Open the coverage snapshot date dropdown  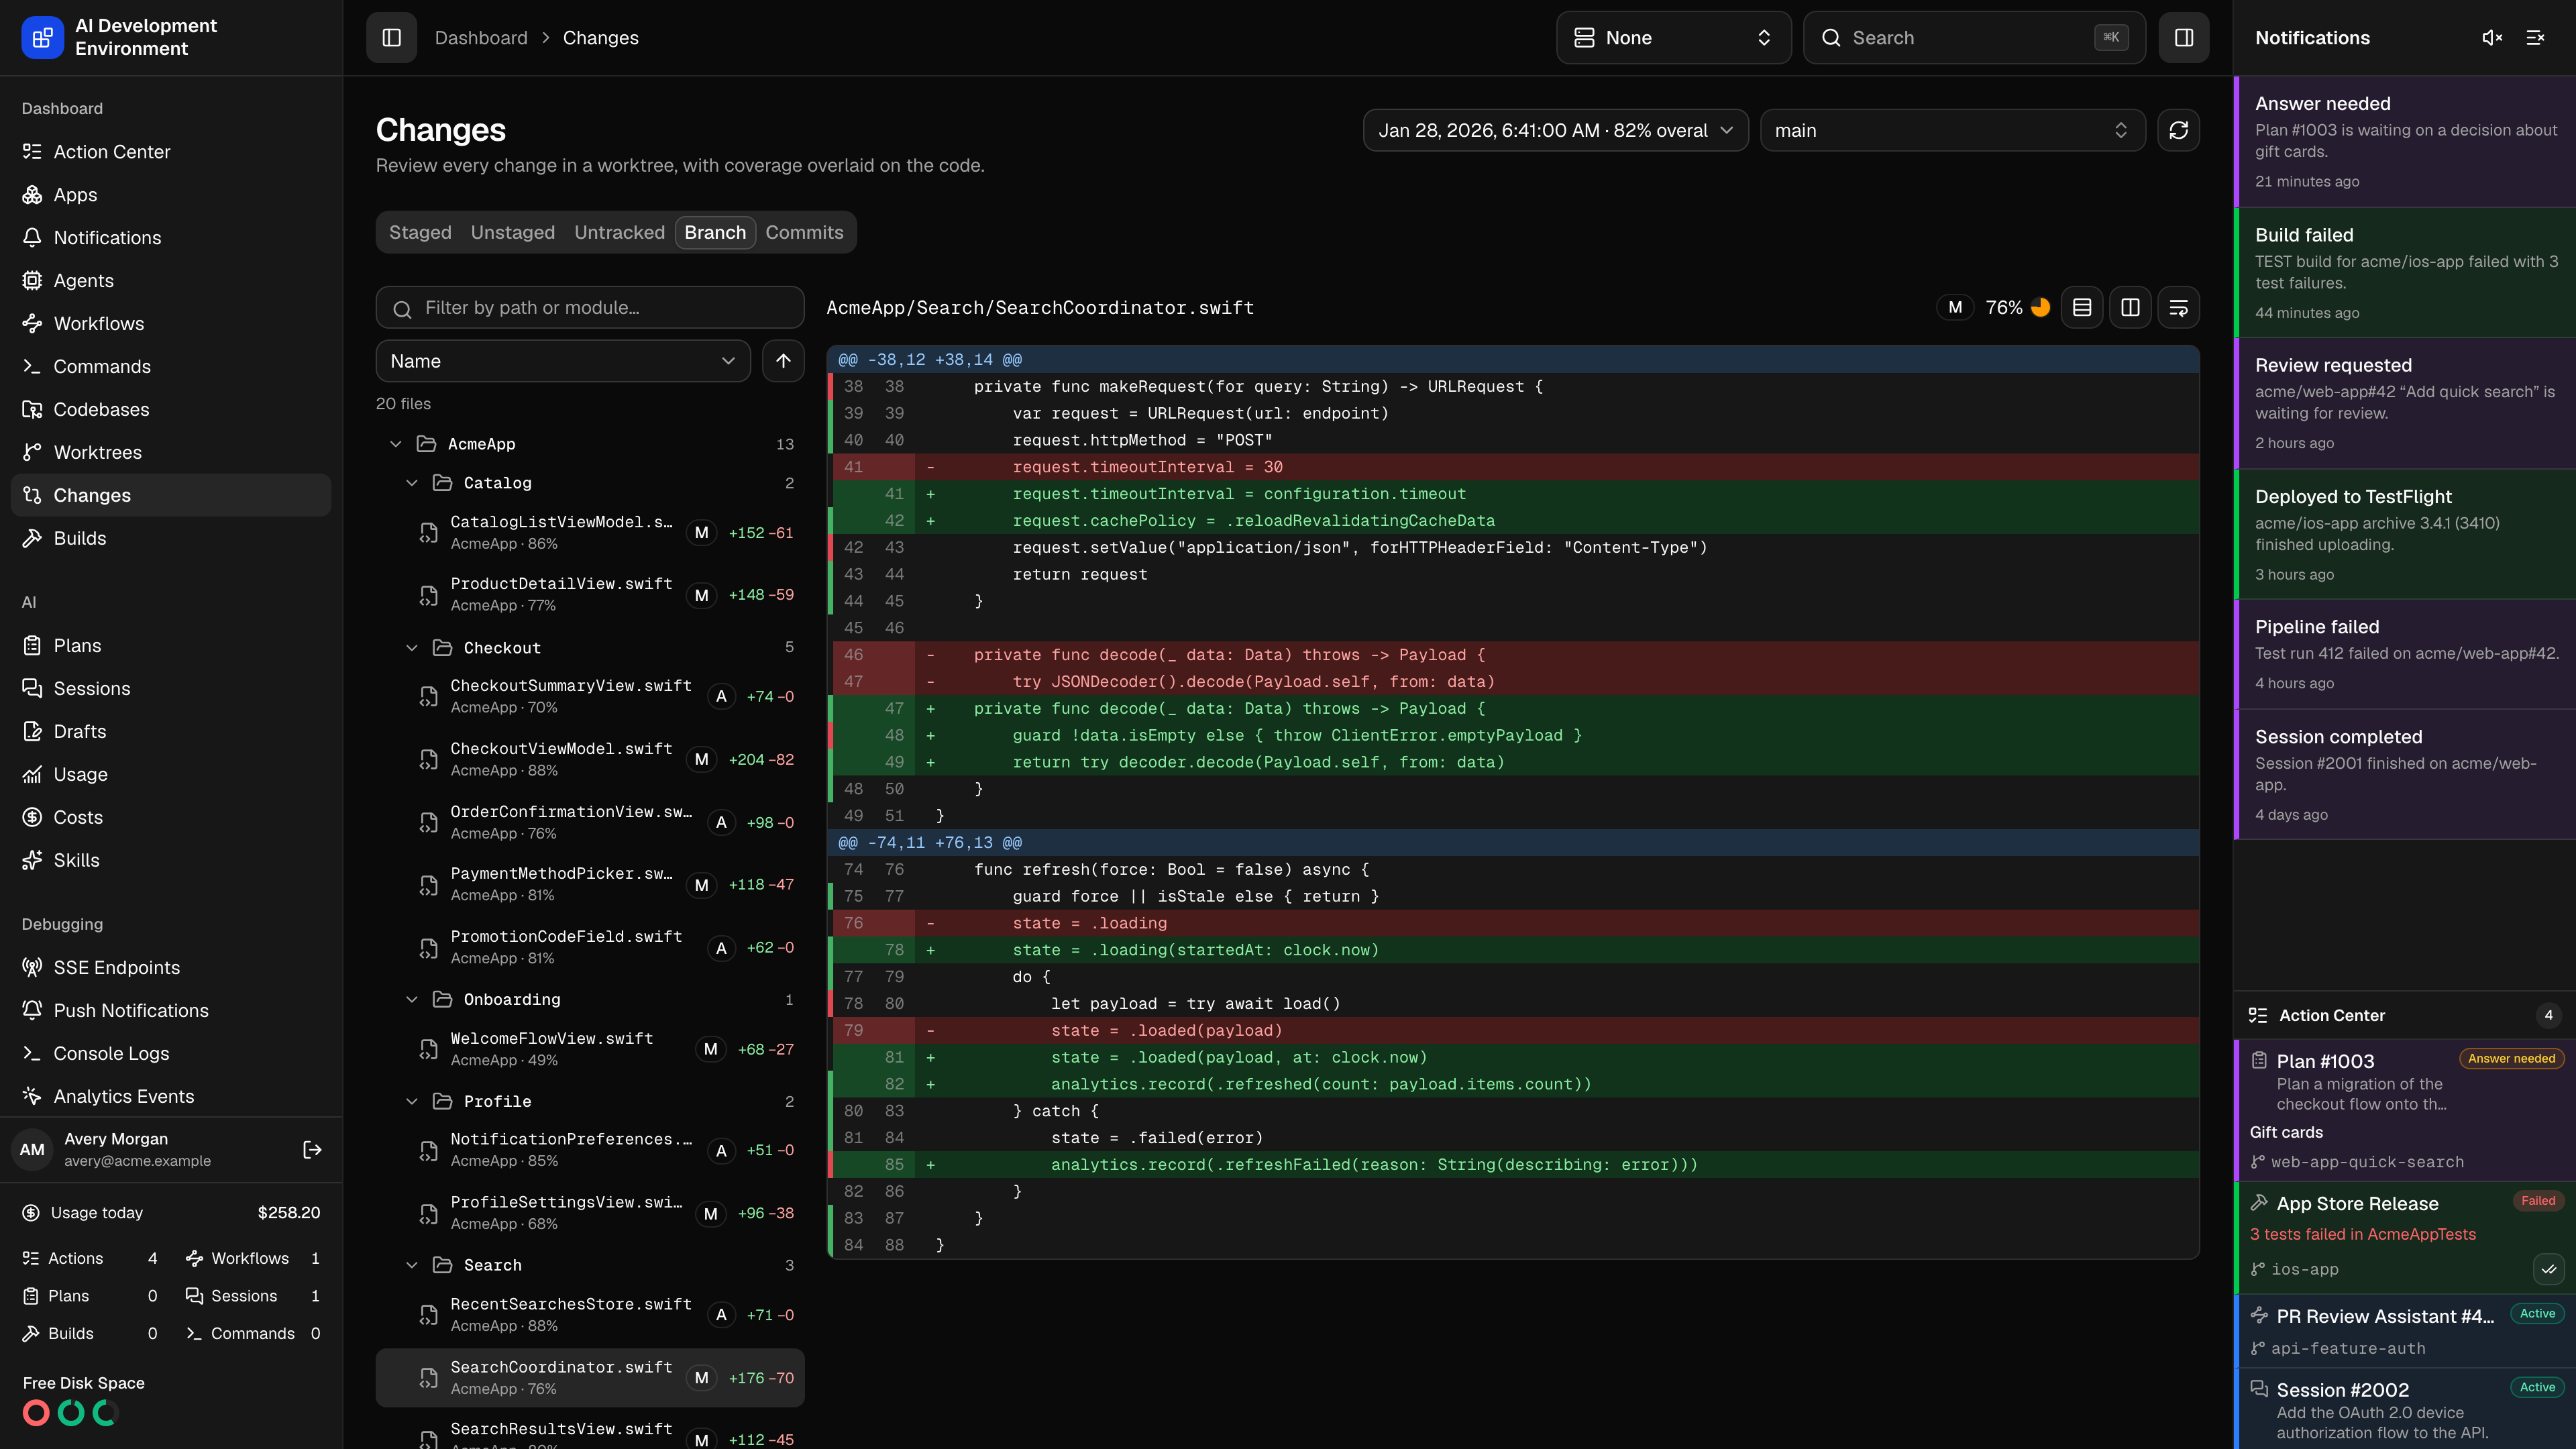tap(1555, 130)
